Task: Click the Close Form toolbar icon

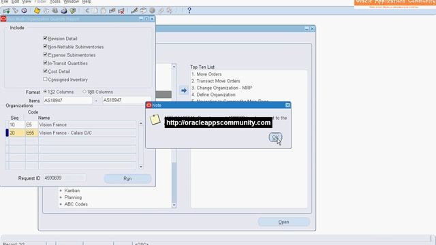Action: coord(73,11)
